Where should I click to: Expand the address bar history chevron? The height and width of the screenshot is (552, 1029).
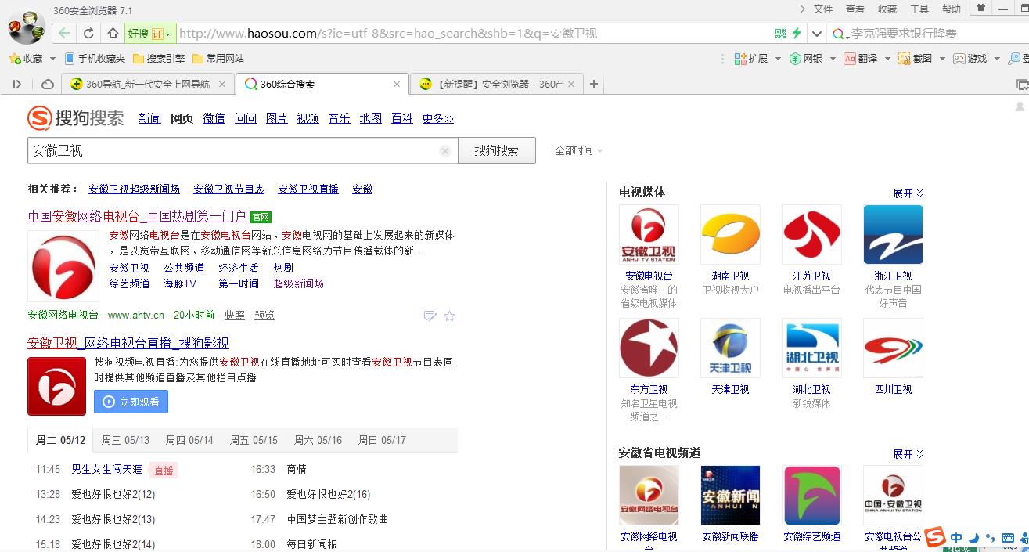tap(816, 34)
